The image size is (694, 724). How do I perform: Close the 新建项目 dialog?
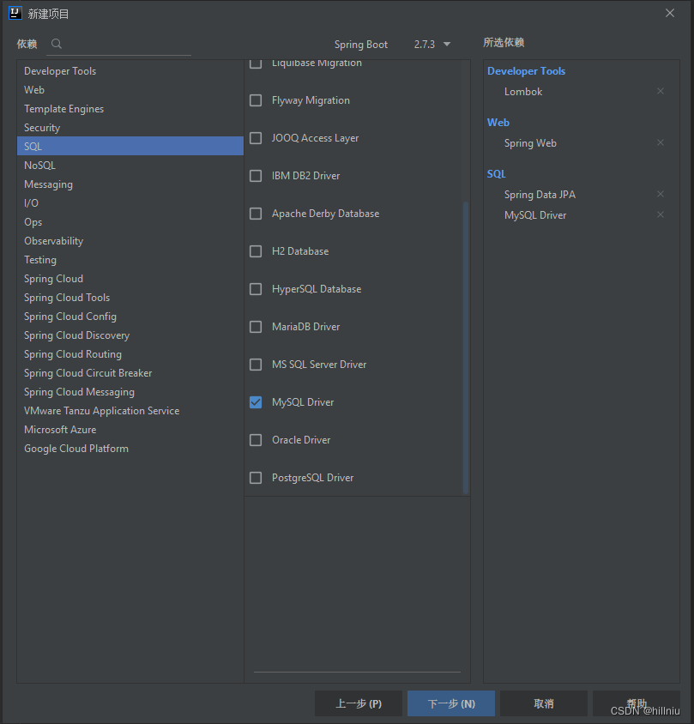[x=669, y=13]
